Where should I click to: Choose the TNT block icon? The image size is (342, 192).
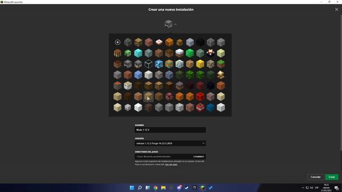[x=200, y=107]
